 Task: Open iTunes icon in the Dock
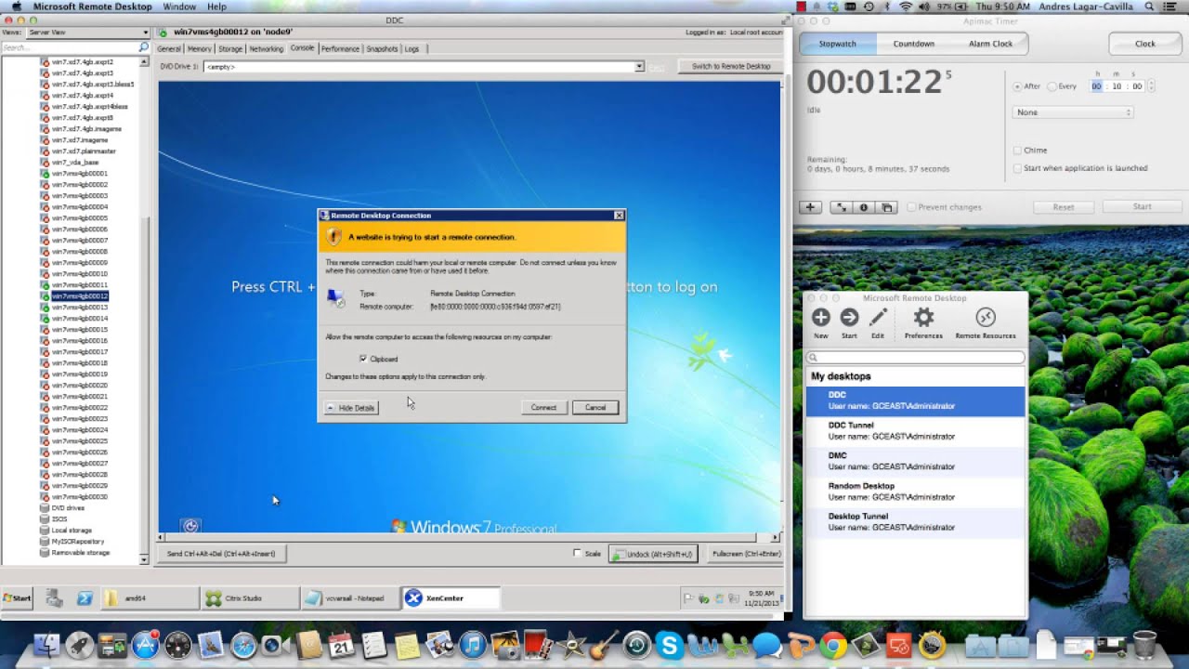pyautogui.click(x=473, y=644)
